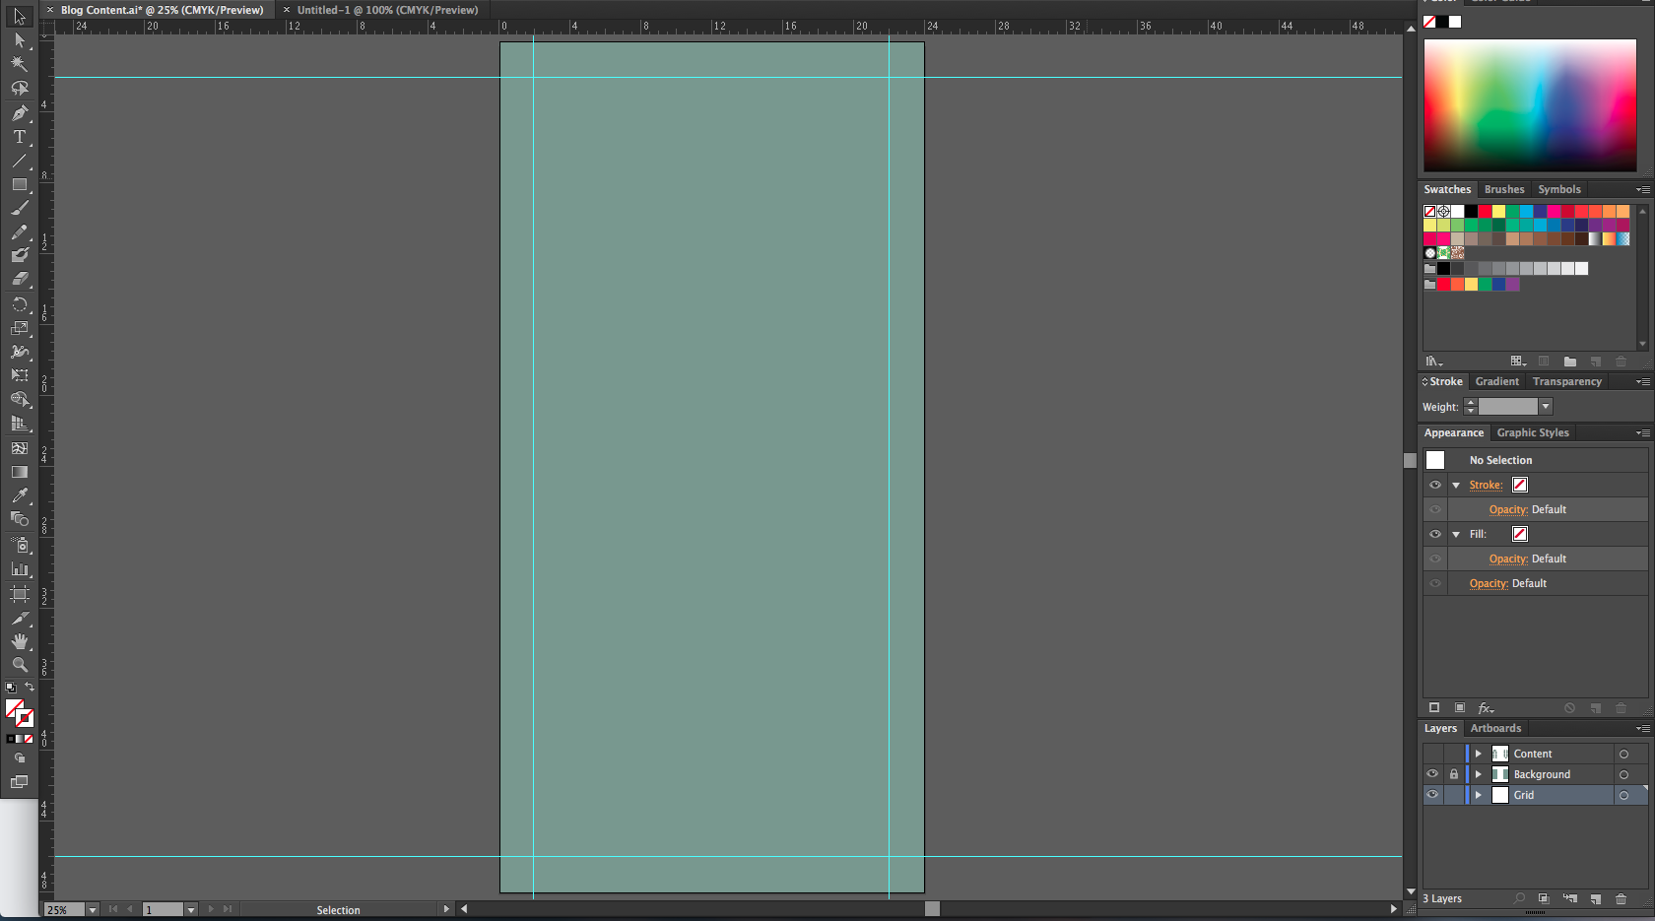This screenshot has height=921, width=1655.
Task: Click the Stroke link in Appearance
Action: point(1486,485)
